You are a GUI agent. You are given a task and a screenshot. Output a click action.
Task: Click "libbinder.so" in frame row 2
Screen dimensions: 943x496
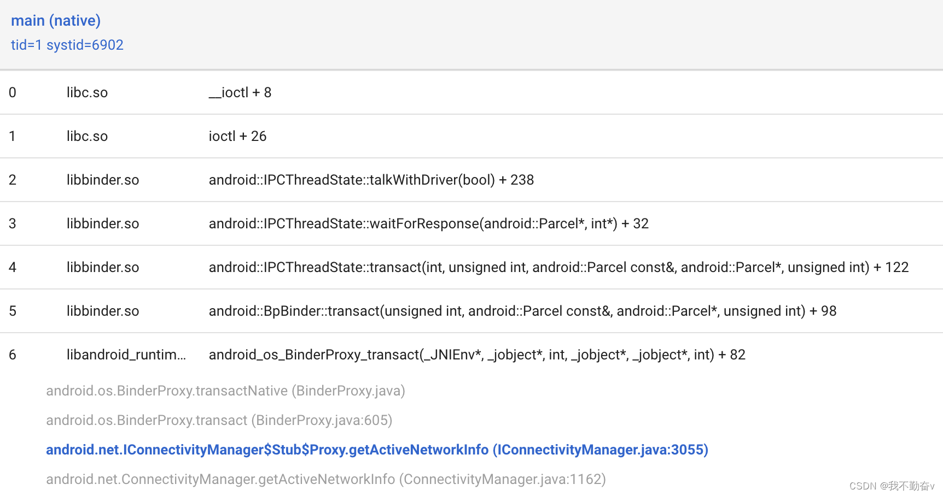[103, 180]
